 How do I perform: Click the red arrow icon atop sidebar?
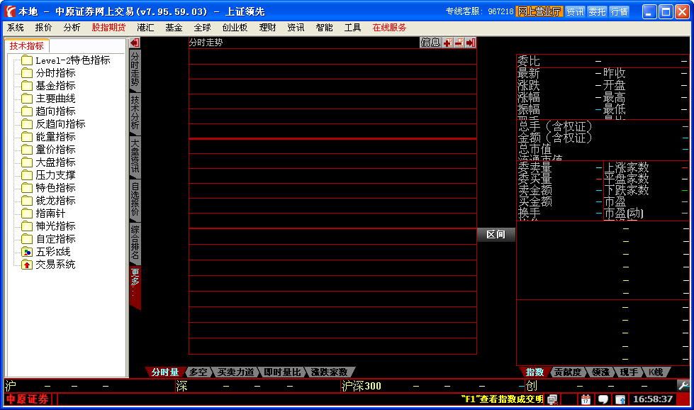pyautogui.click(x=135, y=43)
